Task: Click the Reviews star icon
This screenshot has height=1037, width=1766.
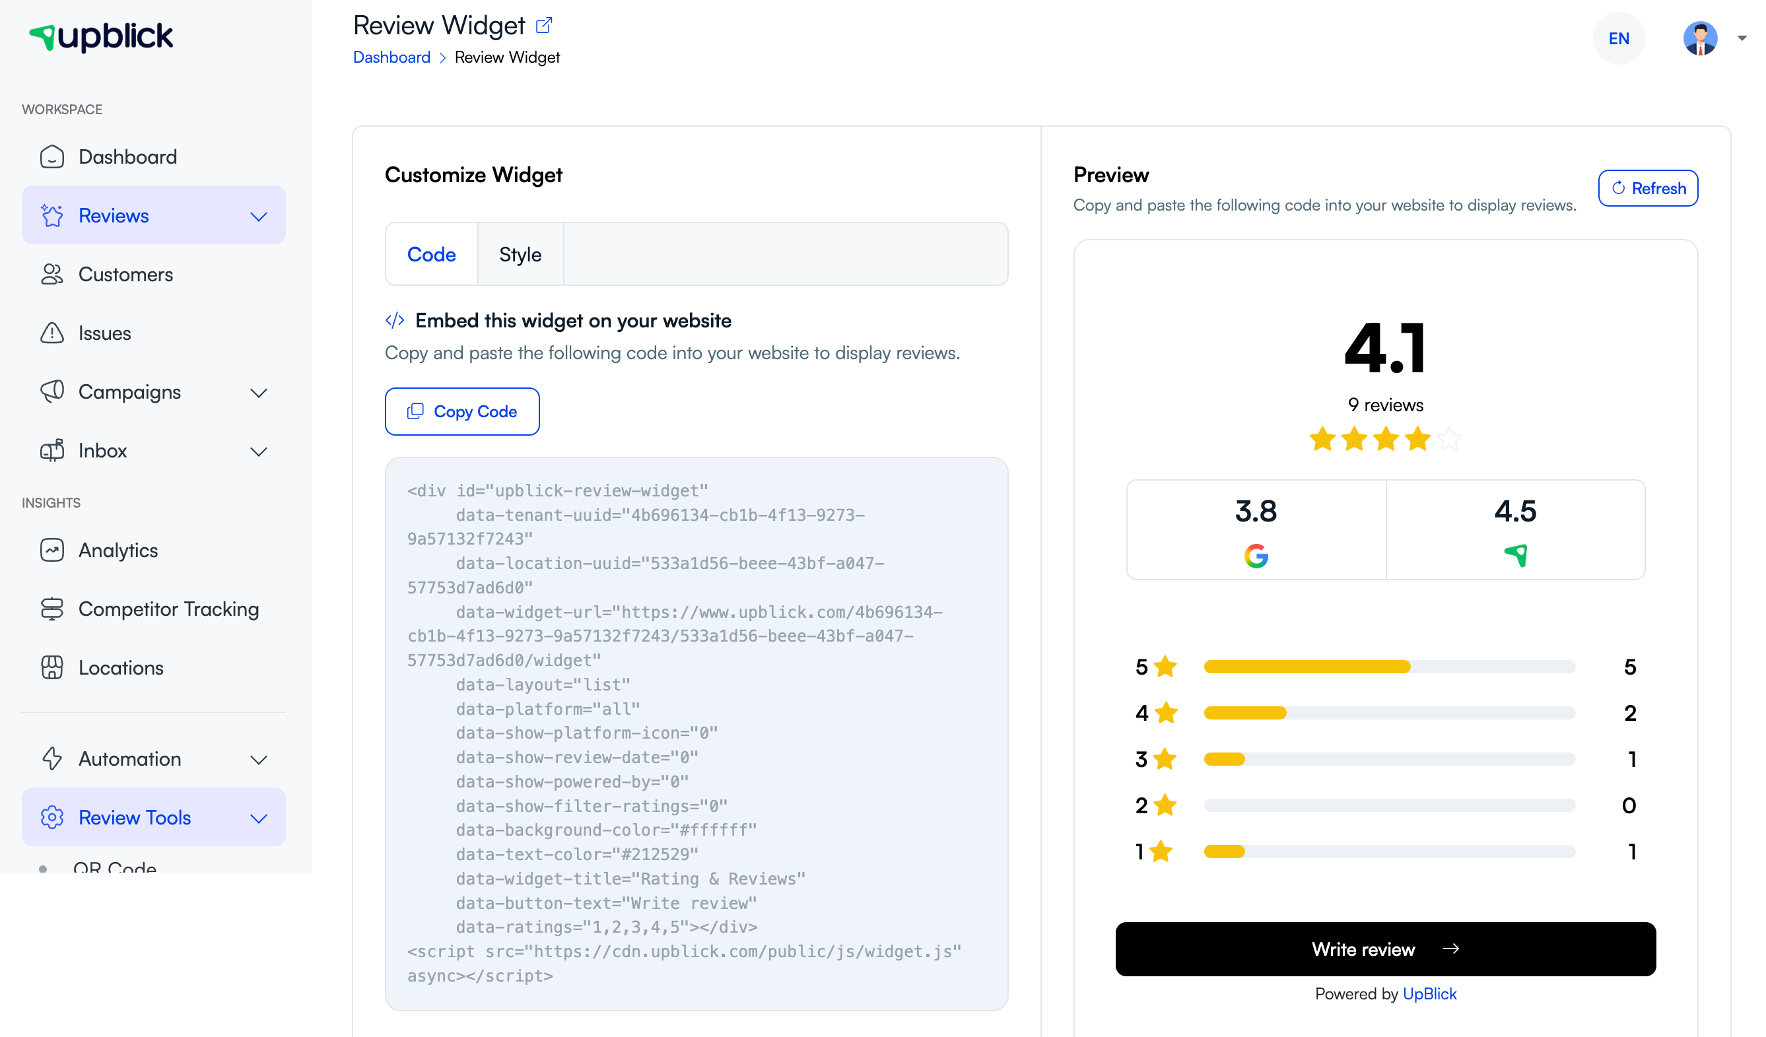Action: (52, 216)
